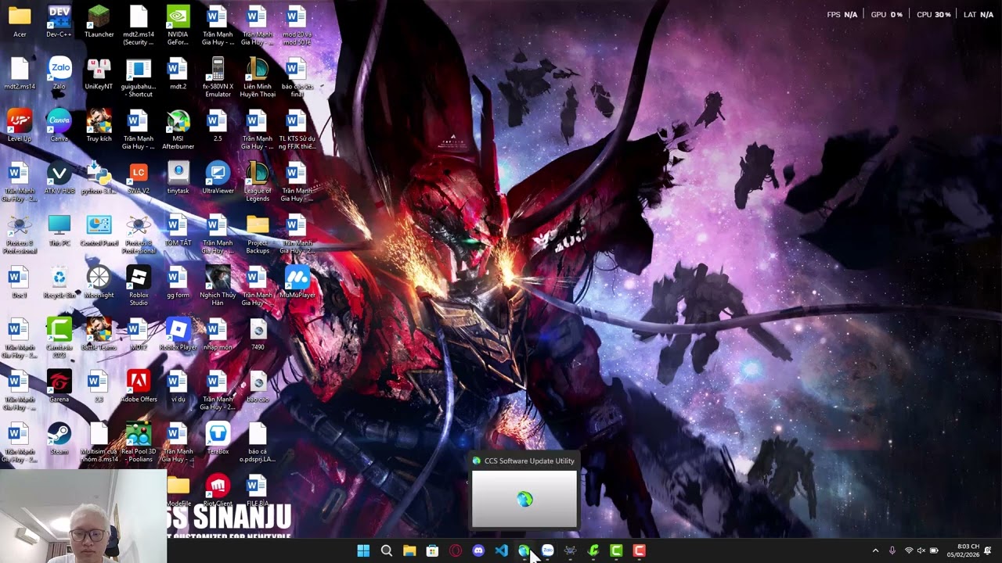This screenshot has width=1002, height=563.
Task: Select the Moonlight desktop shortcut
Action: pyautogui.click(x=99, y=281)
